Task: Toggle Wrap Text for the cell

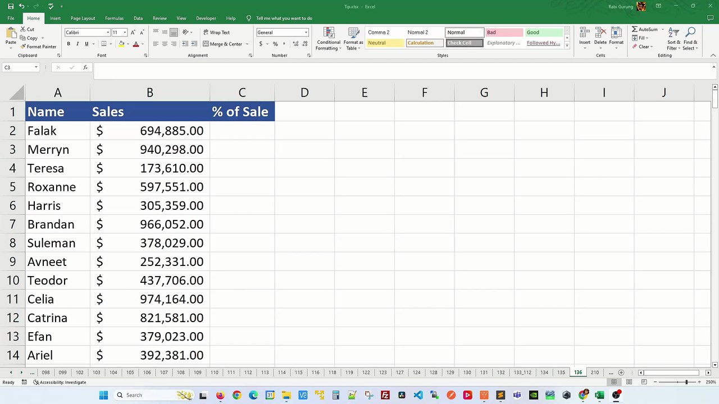Action: pyautogui.click(x=216, y=33)
